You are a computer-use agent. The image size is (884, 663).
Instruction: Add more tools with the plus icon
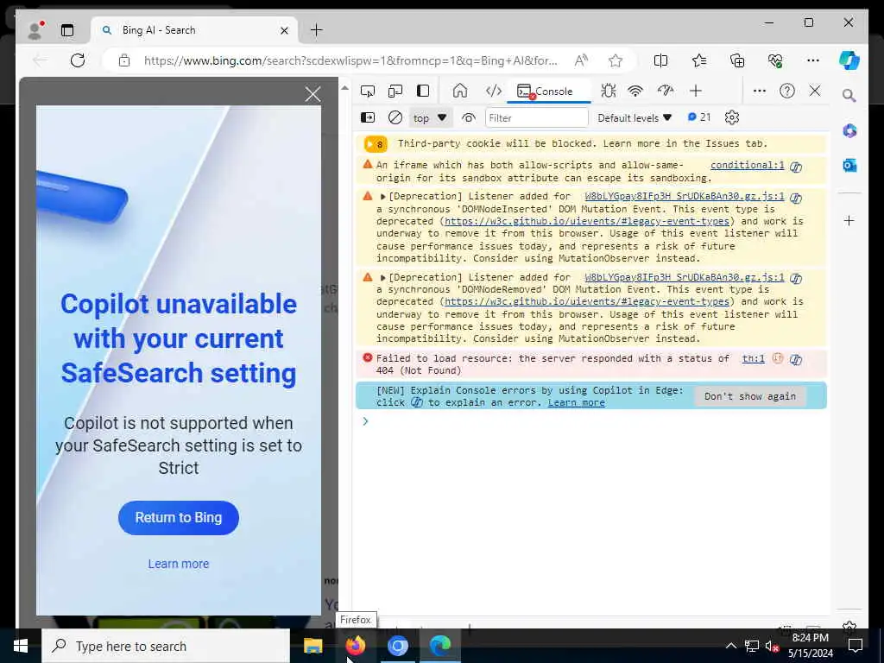tap(696, 91)
